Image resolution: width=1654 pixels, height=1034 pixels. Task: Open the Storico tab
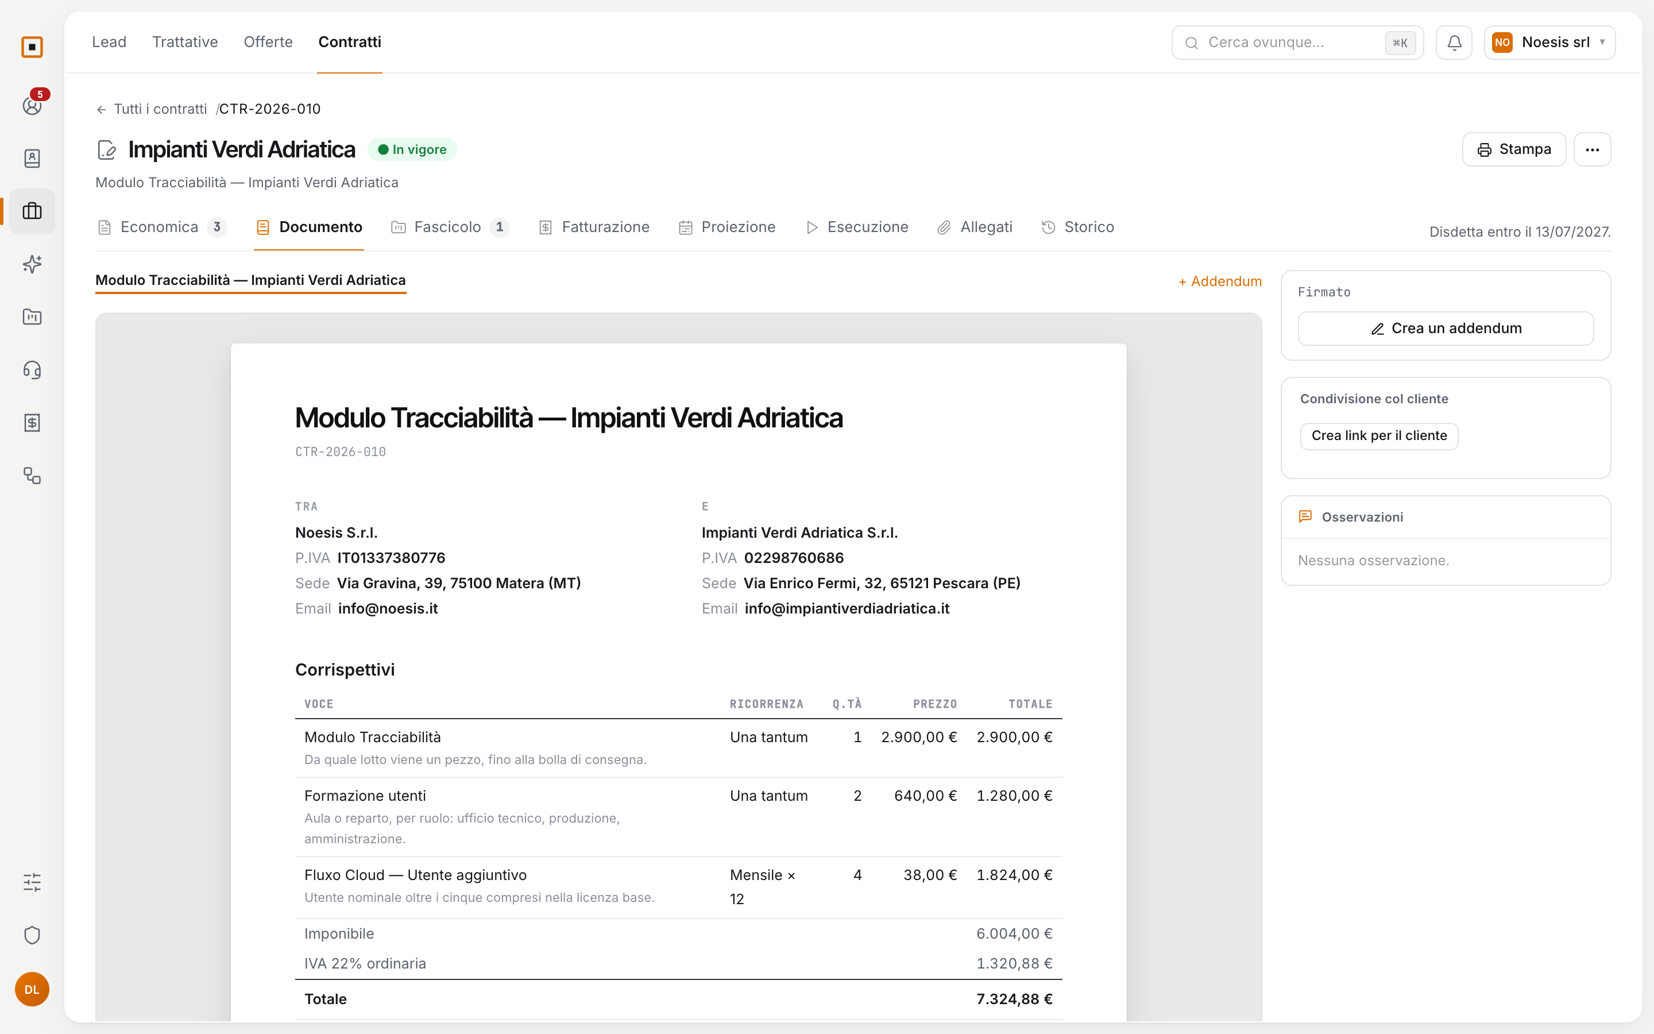(x=1078, y=227)
